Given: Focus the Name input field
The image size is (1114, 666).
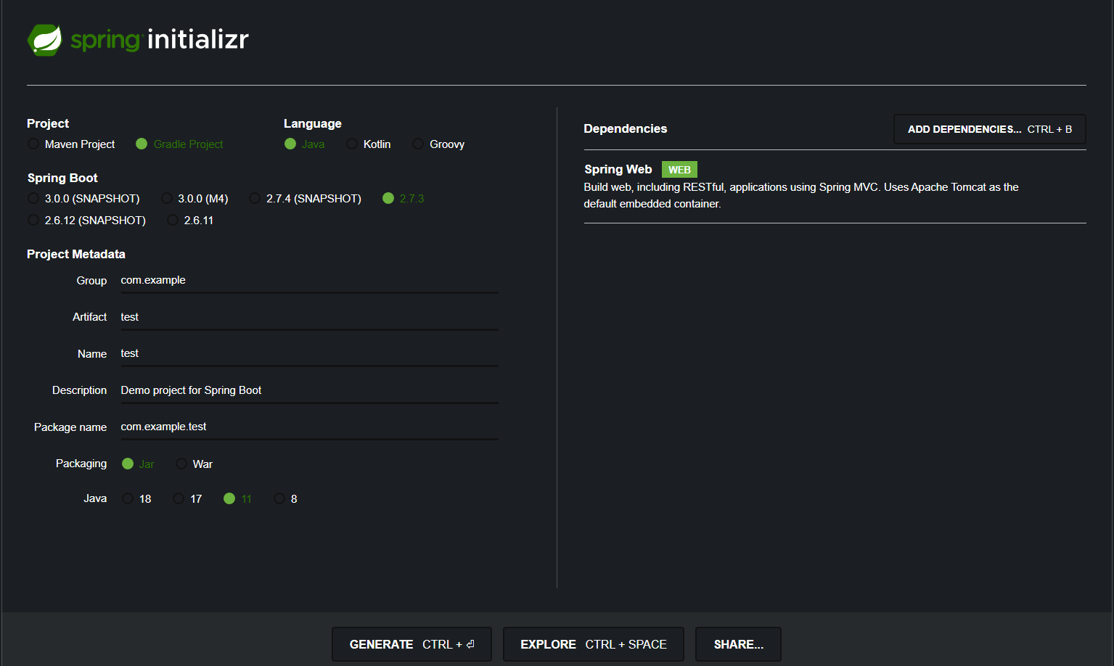Looking at the screenshot, I should point(309,353).
